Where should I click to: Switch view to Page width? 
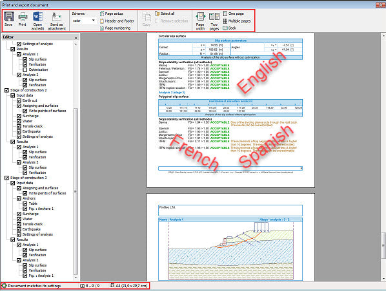coord(200,17)
